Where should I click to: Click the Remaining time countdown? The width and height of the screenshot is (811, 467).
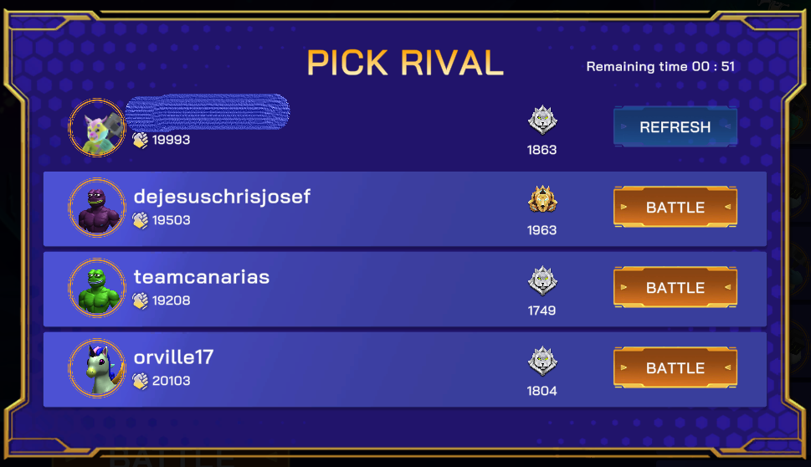tap(660, 67)
